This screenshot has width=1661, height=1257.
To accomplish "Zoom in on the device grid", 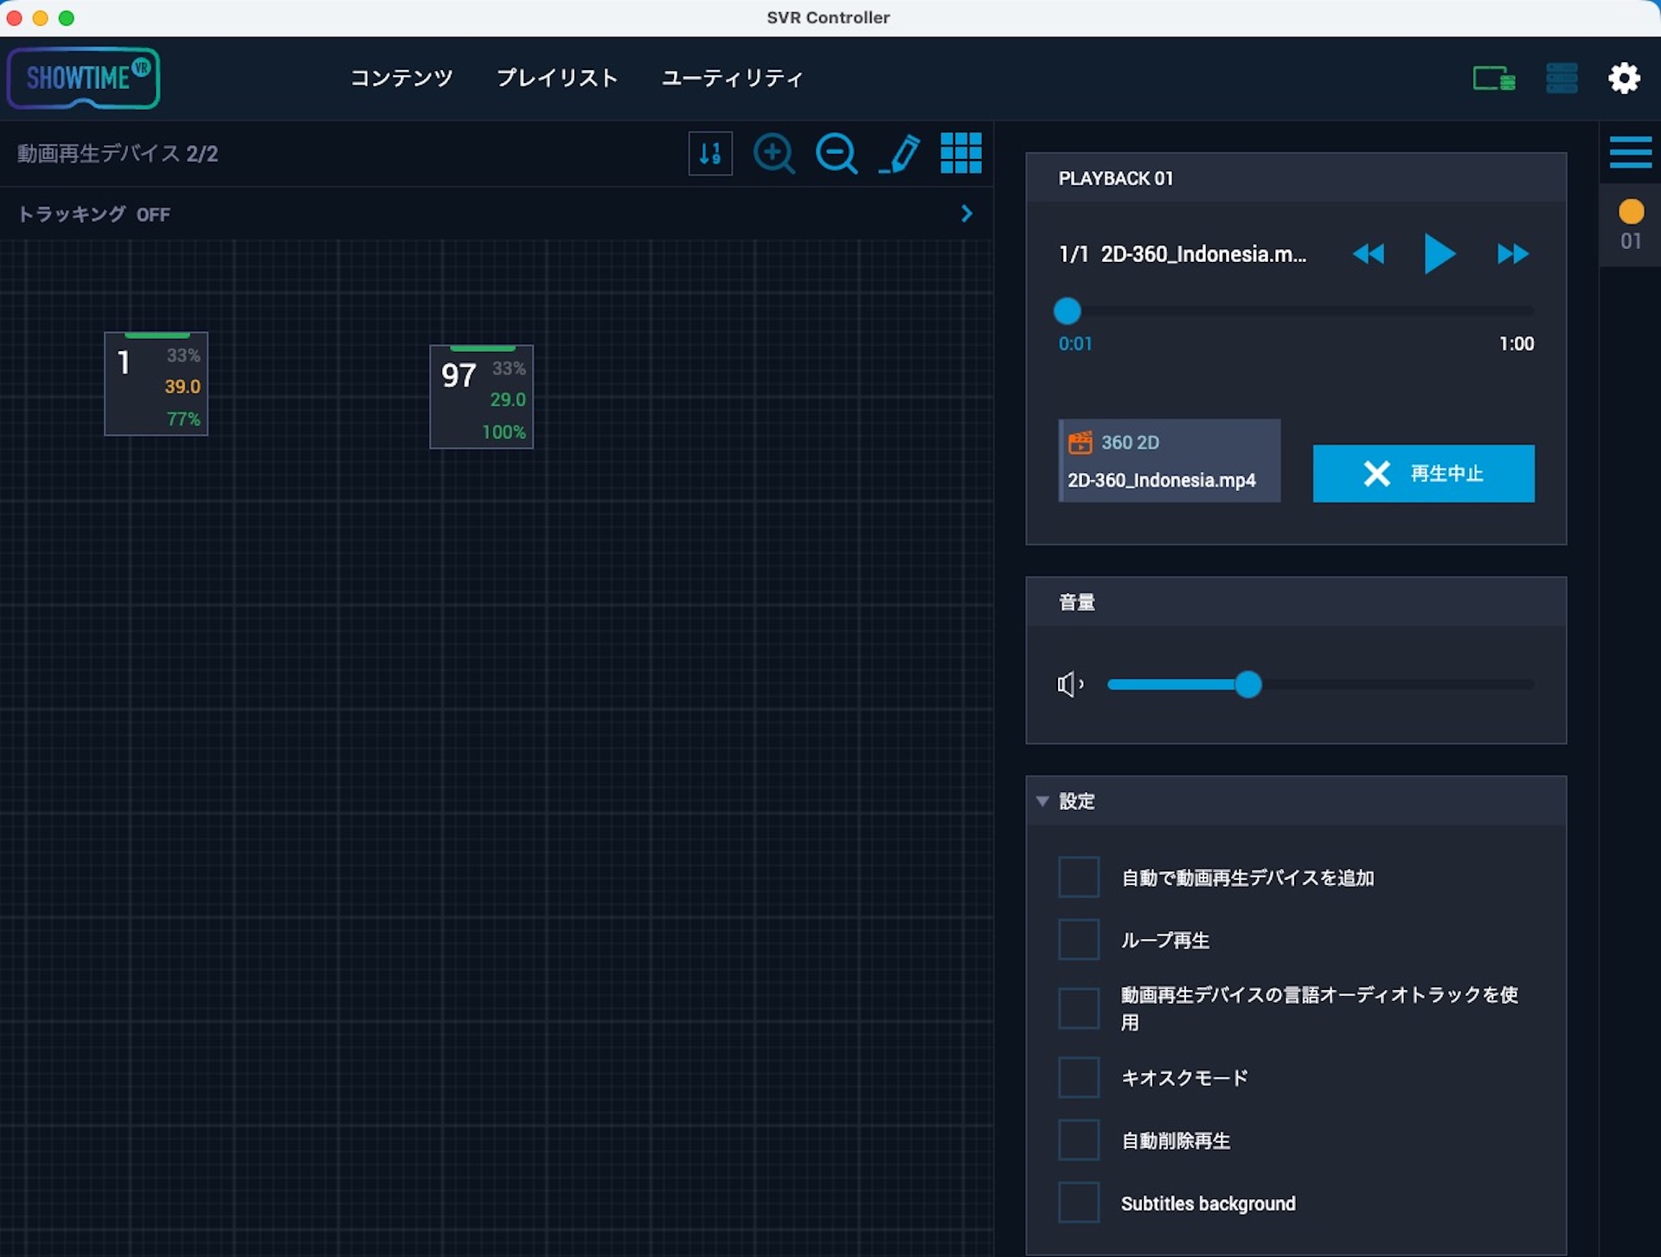I will 774,154.
